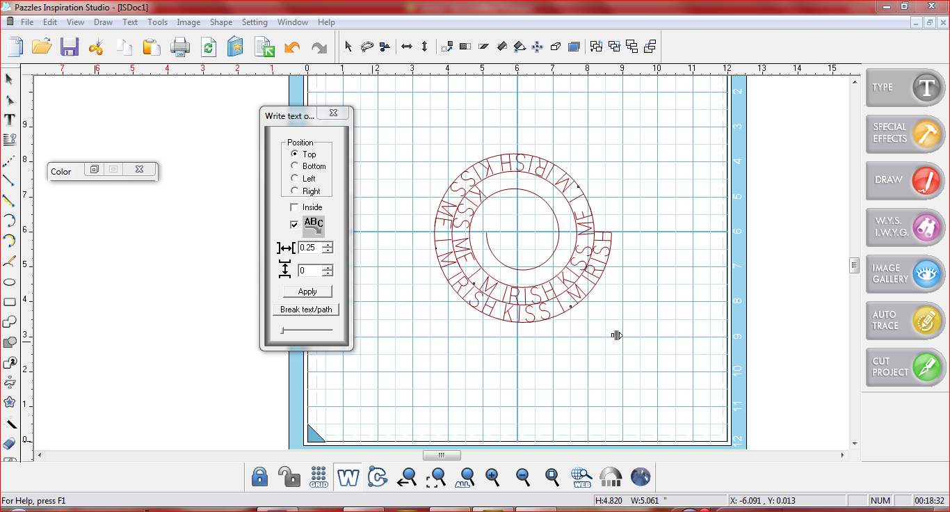Open the Draw tools panel
950x512 pixels.
(x=903, y=180)
